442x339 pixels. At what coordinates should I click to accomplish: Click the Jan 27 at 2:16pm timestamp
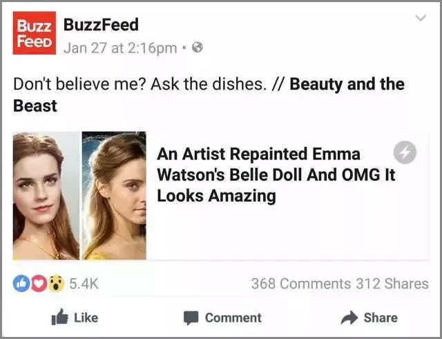(x=120, y=48)
